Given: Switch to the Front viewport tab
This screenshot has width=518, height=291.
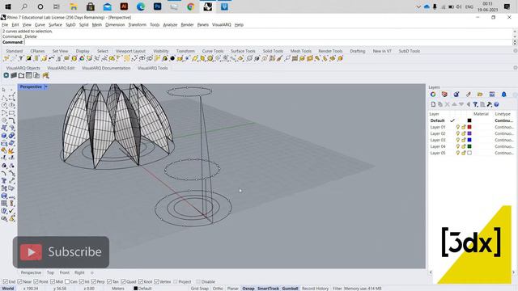Looking at the screenshot, I should (x=65, y=272).
